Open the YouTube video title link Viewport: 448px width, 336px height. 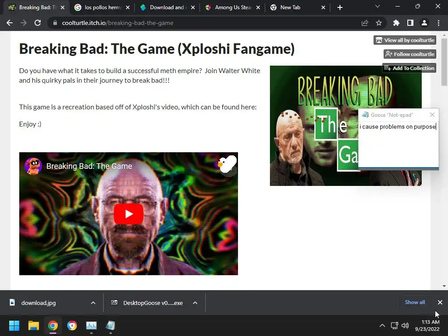[89, 166]
